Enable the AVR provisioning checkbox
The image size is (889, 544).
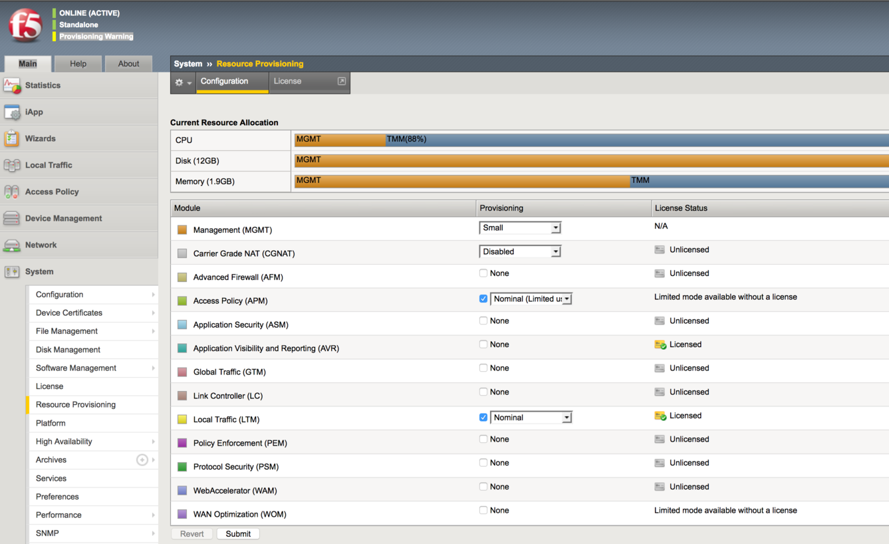tap(483, 344)
